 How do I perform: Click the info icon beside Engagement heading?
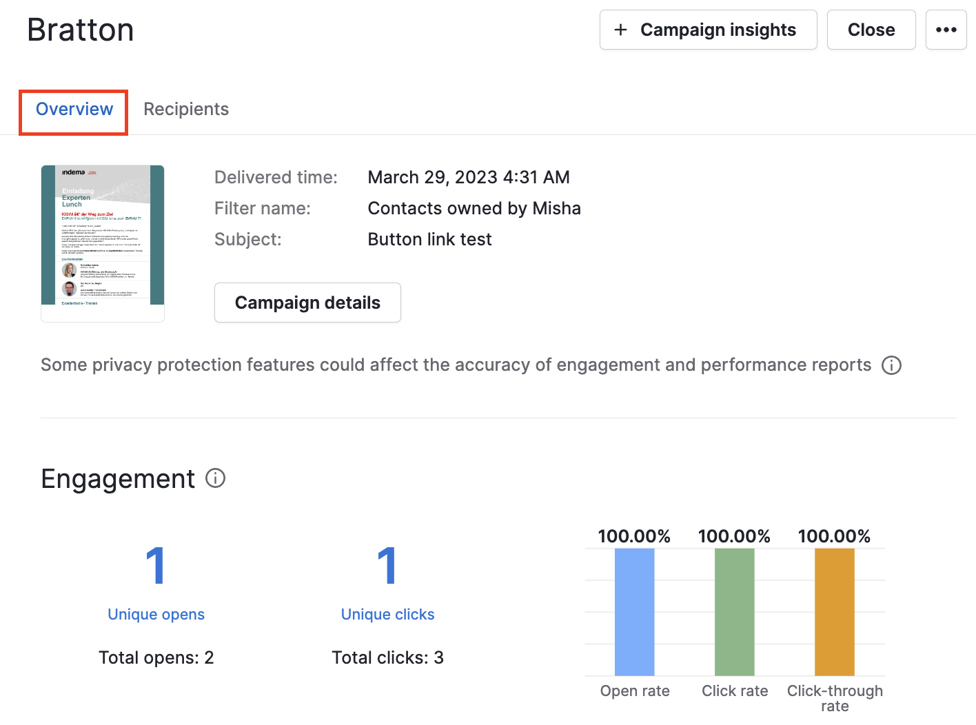(215, 478)
